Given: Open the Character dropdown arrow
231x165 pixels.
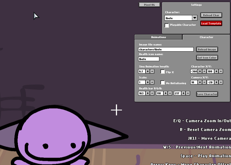Looking at the screenshot, I should pos(194,18).
